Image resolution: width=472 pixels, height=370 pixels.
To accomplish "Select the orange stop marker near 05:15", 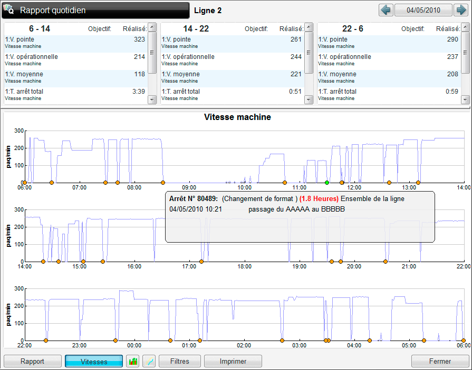I will pos(424,341).
